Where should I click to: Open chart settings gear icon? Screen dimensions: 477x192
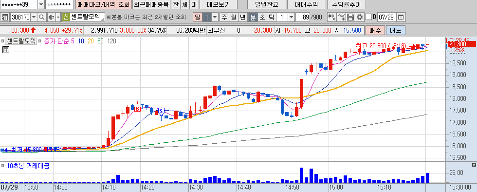[x=360, y=17]
